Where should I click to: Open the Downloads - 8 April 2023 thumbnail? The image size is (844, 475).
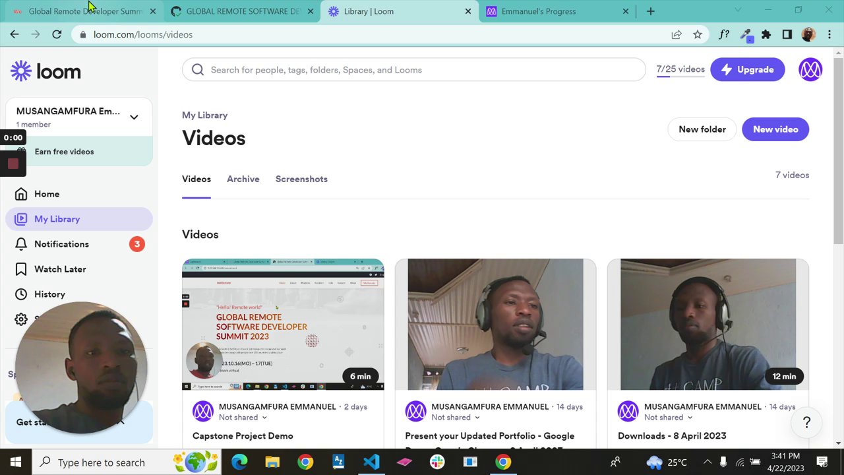coord(708,324)
